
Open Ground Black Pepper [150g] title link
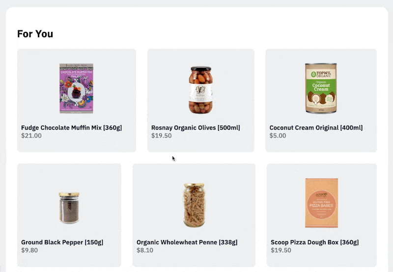[x=62, y=242]
